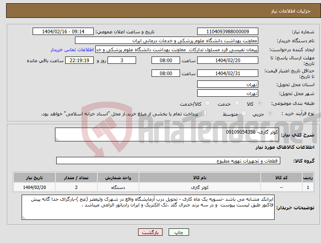
Task: Toggle the اسناد خزانه اسلامی payment checkbox
Action: coord(204,113)
